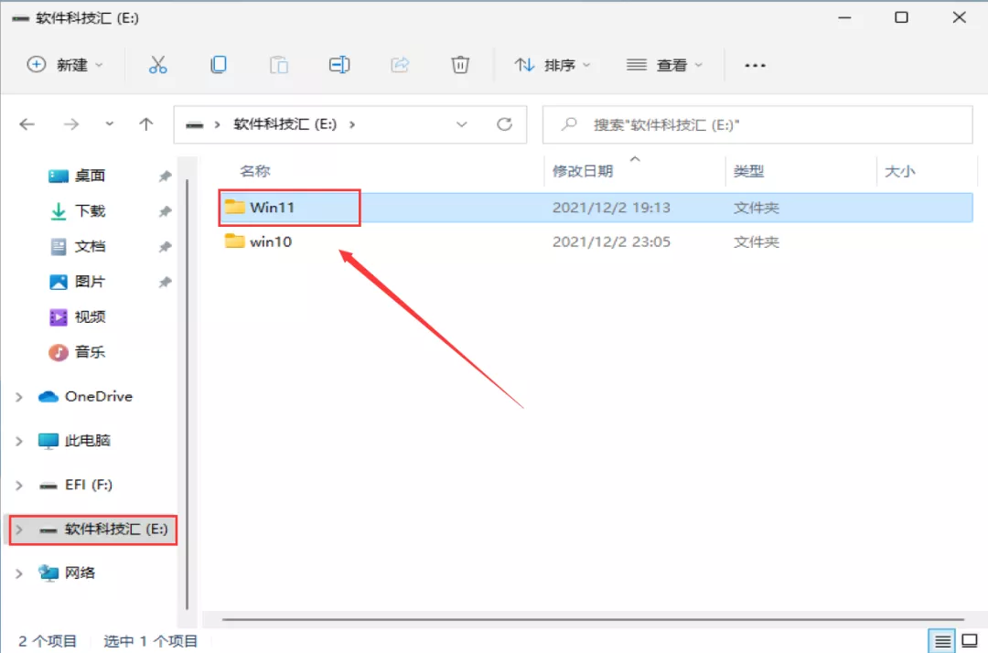Screen dimensions: 988x653
Task: Click date 2021/12/2 23:05
Action: (x=611, y=241)
